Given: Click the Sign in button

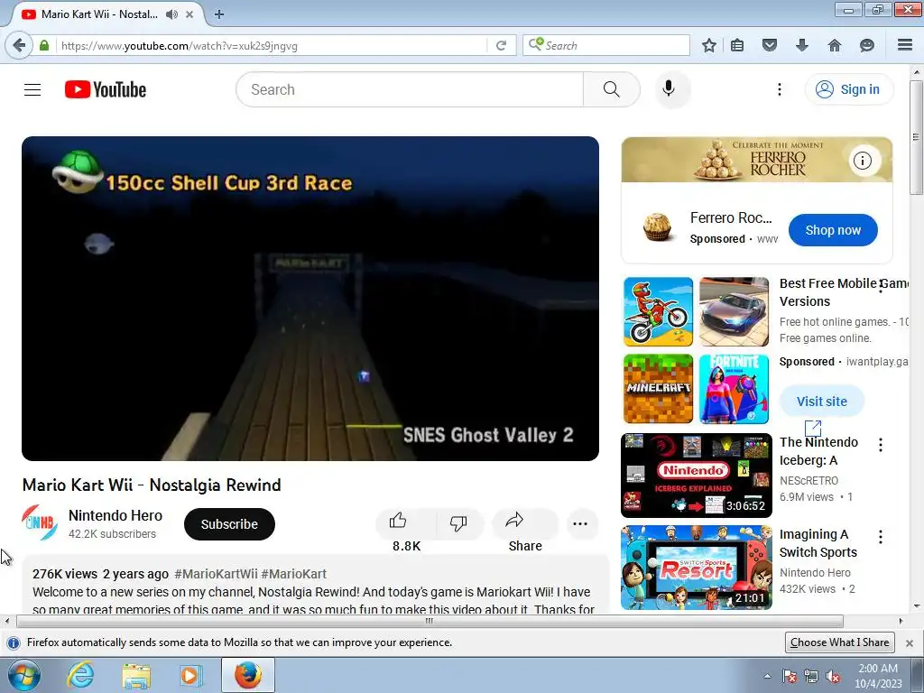Looking at the screenshot, I should click(x=848, y=89).
